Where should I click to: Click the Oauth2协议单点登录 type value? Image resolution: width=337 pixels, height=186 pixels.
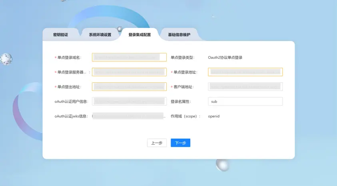click(x=225, y=57)
